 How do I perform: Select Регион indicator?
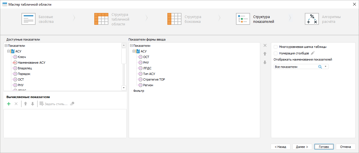point(148,85)
